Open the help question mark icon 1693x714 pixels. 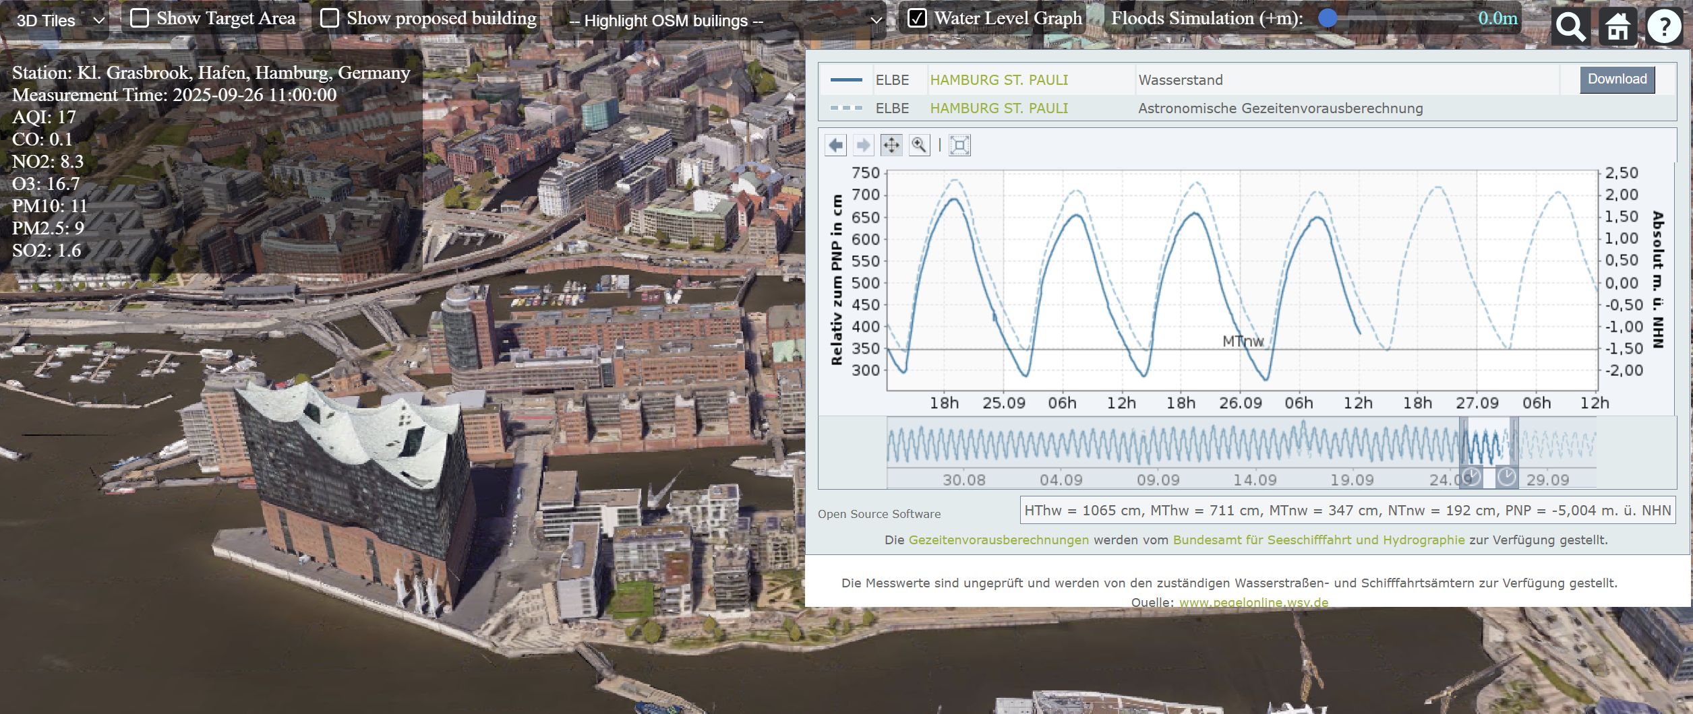coord(1664,28)
